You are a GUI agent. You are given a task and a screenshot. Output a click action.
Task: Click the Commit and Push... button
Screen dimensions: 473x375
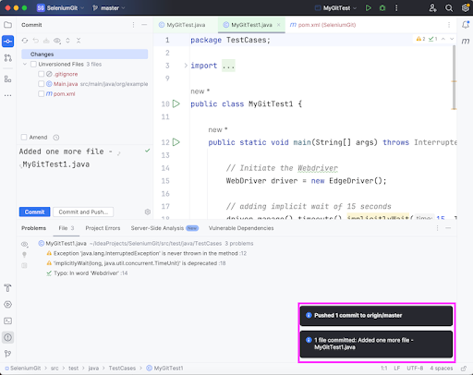[x=83, y=212]
